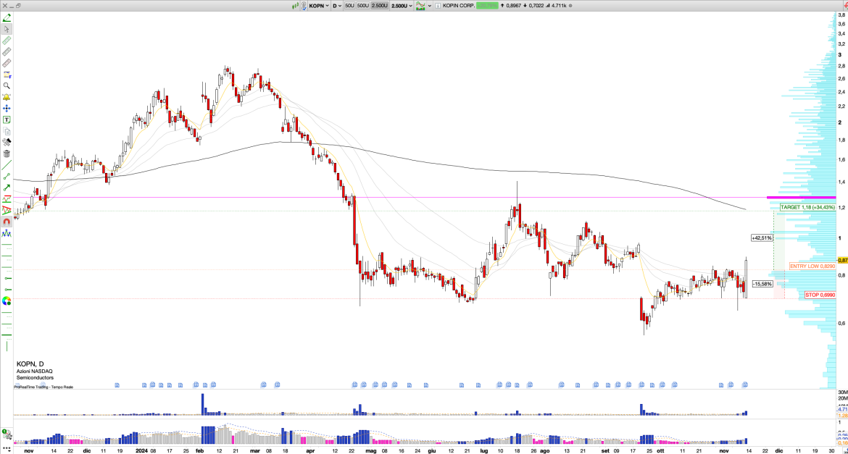Toggle the real-time data indicator icon
848x454 pixels.
[x=295, y=6]
